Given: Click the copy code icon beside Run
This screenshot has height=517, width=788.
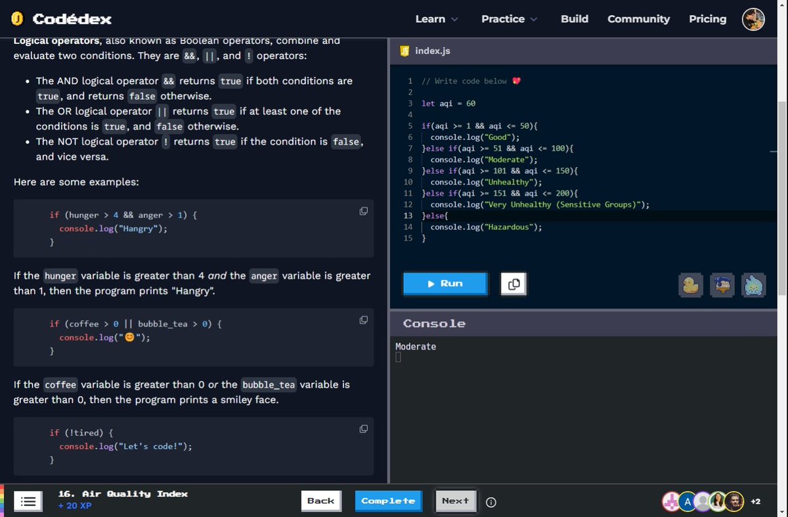Looking at the screenshot, I should [513, 283].
